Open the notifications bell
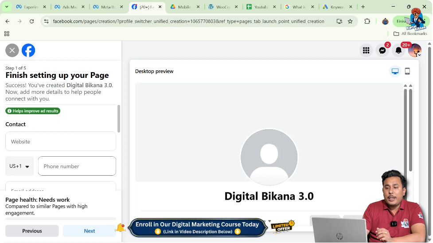The width and height of the screenshot is (433, 243). 398,50
